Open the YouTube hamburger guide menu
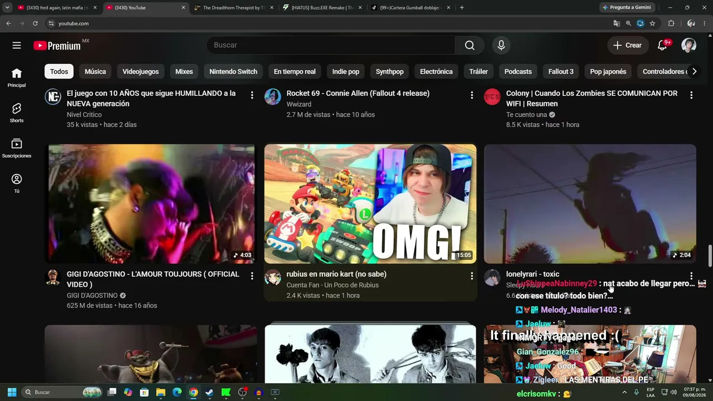Viewport: 713px width, 401px height. click(17, 45)
